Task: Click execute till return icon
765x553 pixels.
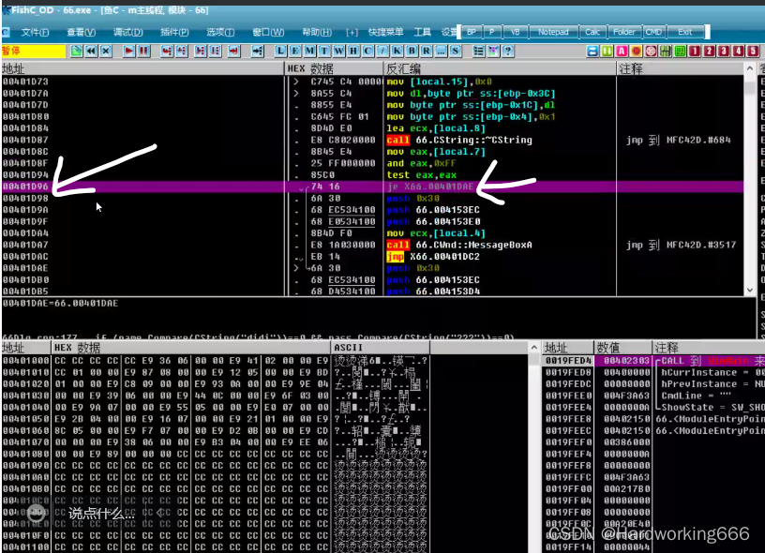Action: tap(234, 52)
